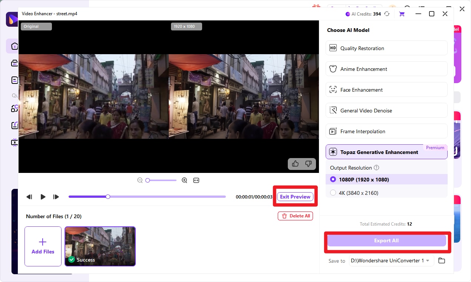471x282 pixels.
Task: View the Output Resolution help tooltip
Action: coord(376,168)
